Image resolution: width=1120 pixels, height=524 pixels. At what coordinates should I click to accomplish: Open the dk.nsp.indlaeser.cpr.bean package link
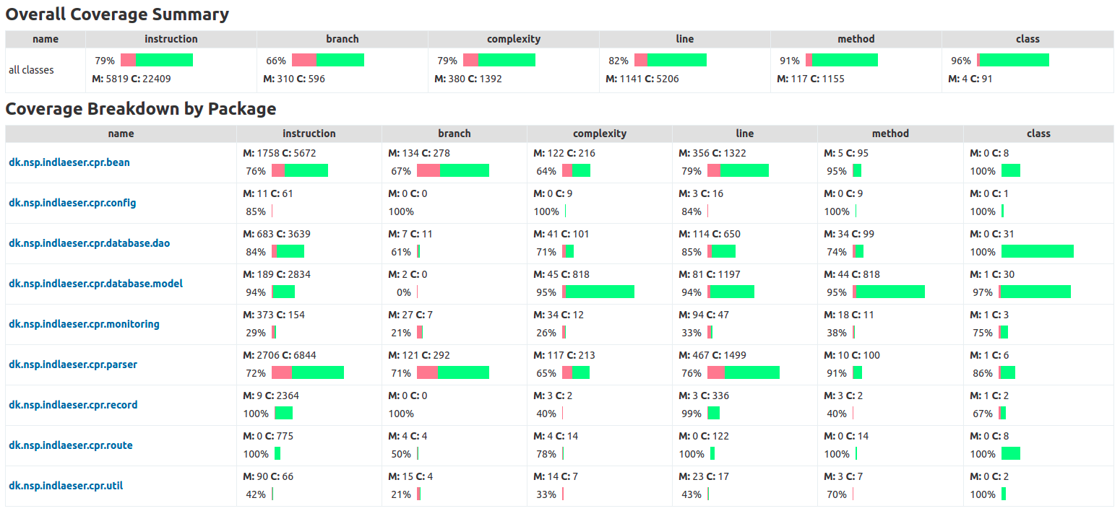(x=69, y=162)
